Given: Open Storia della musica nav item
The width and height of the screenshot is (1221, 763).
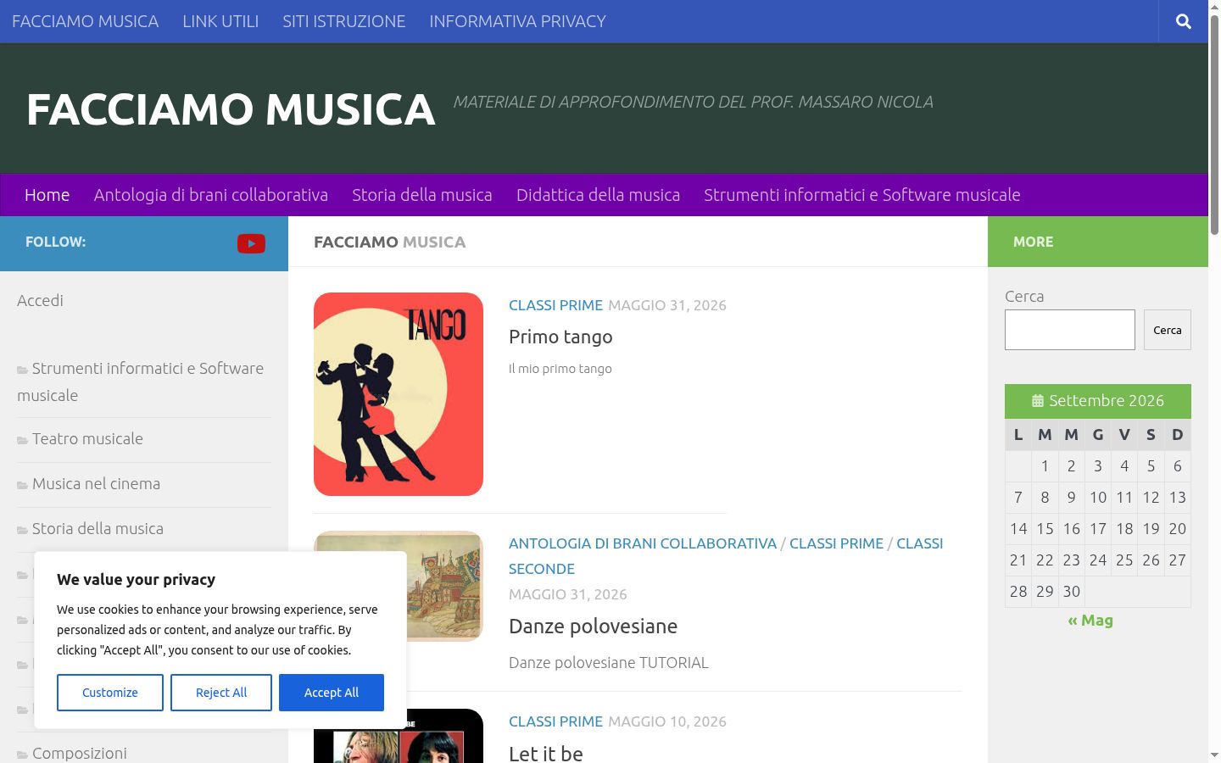Looking at the screenshot, I should 422,195.
